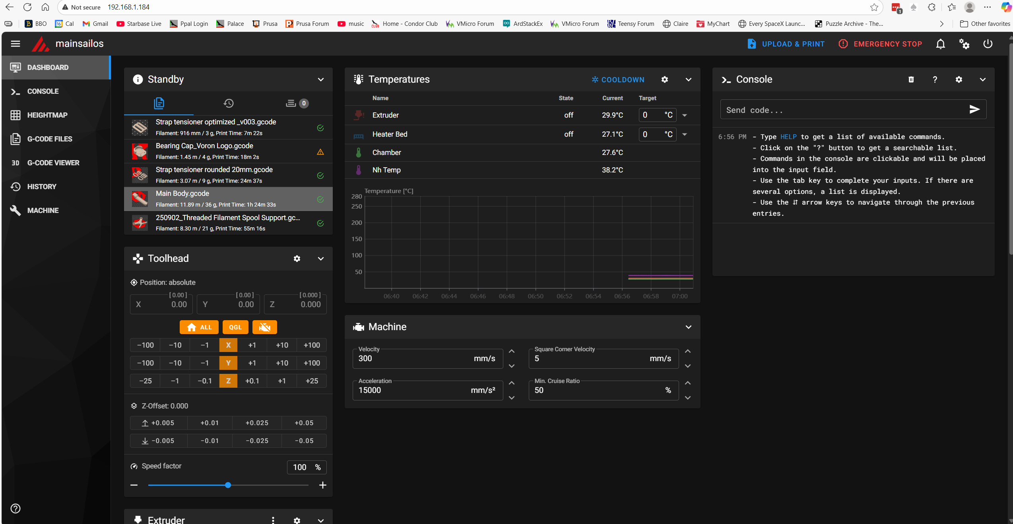Viewport: 1013px width, 524px height.
Task: Open Heater Bed target preset dropdown
Action: (685, 134)
